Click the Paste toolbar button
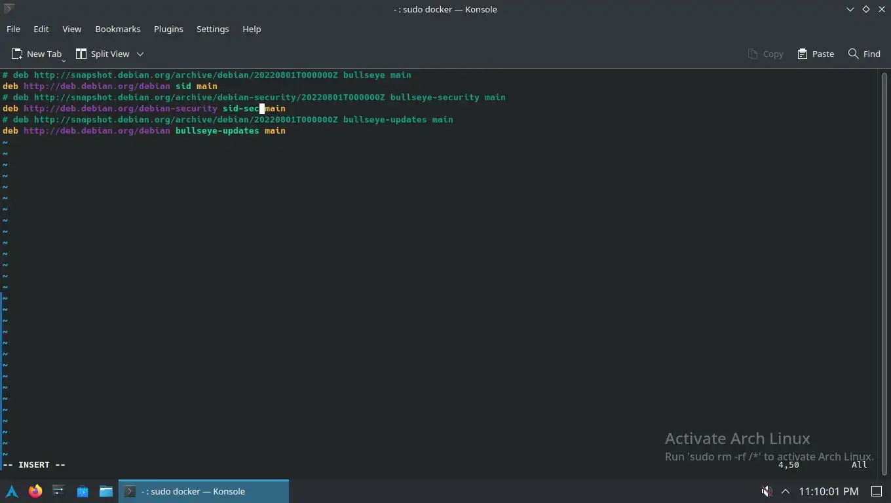Screen dimensions: 891x503 [816, 54]
